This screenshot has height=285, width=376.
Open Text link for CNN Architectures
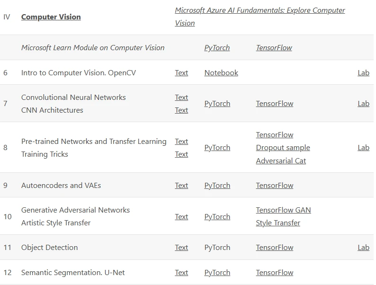181,110
